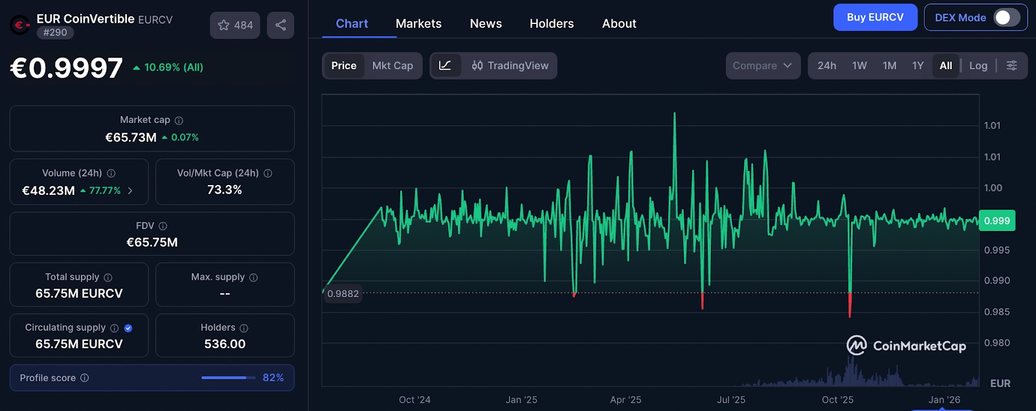Click the Profile score info icon

[x=85, y=378]
